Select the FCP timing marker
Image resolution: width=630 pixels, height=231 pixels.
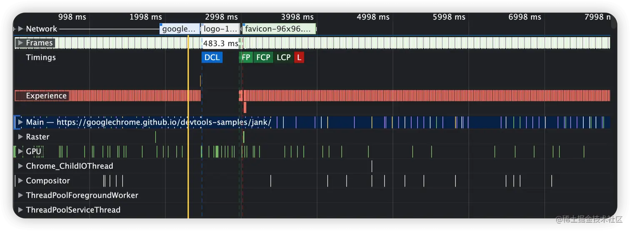[263, 57]
